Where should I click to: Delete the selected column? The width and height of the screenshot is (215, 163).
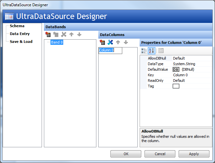click(x=110, y=42)
